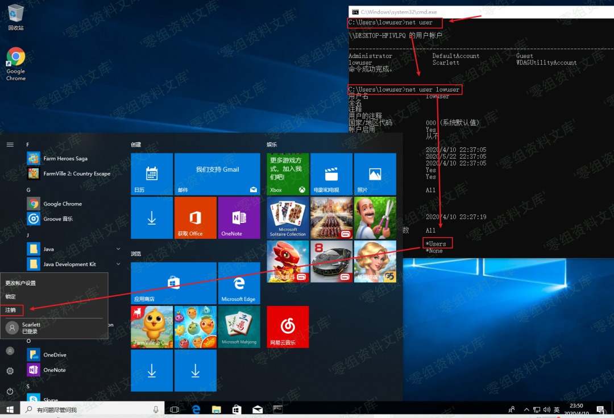The height and width of the screenshot is (418, 614).
Task: Open Task View from the taskbar
Action: (x=175, y=409)
